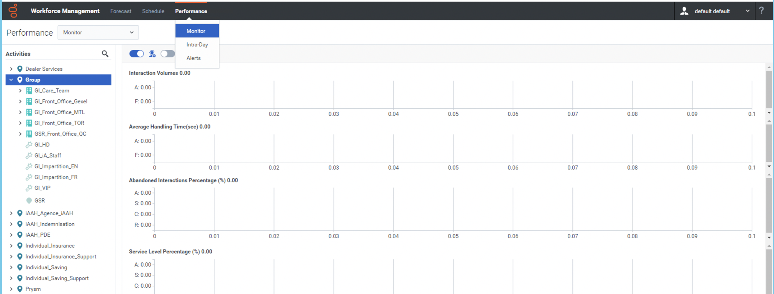Click GI_Care_Team building icon
Viewport: 774px width, 294px height.
click(x=29, y=91)
